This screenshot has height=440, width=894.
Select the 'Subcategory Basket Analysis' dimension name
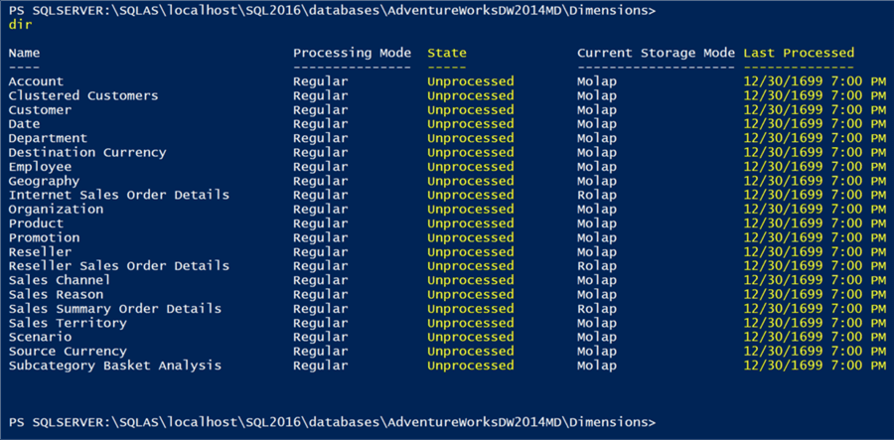(x=114, y=366)
